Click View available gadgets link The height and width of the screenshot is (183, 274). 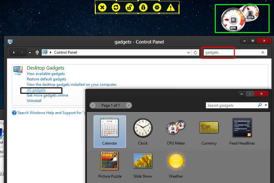click(46, 74)
